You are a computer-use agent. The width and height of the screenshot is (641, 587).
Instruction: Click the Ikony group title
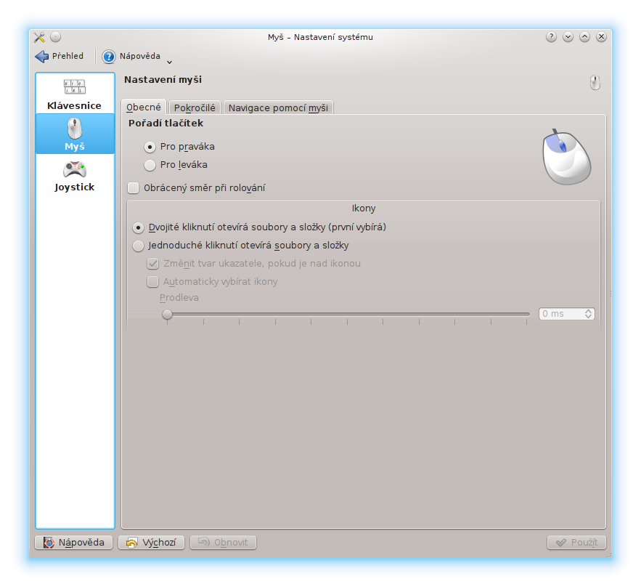[364, 209]
